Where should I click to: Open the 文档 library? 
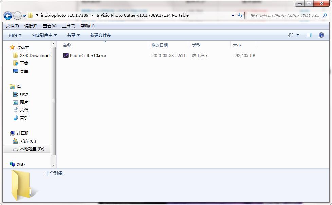24,110
